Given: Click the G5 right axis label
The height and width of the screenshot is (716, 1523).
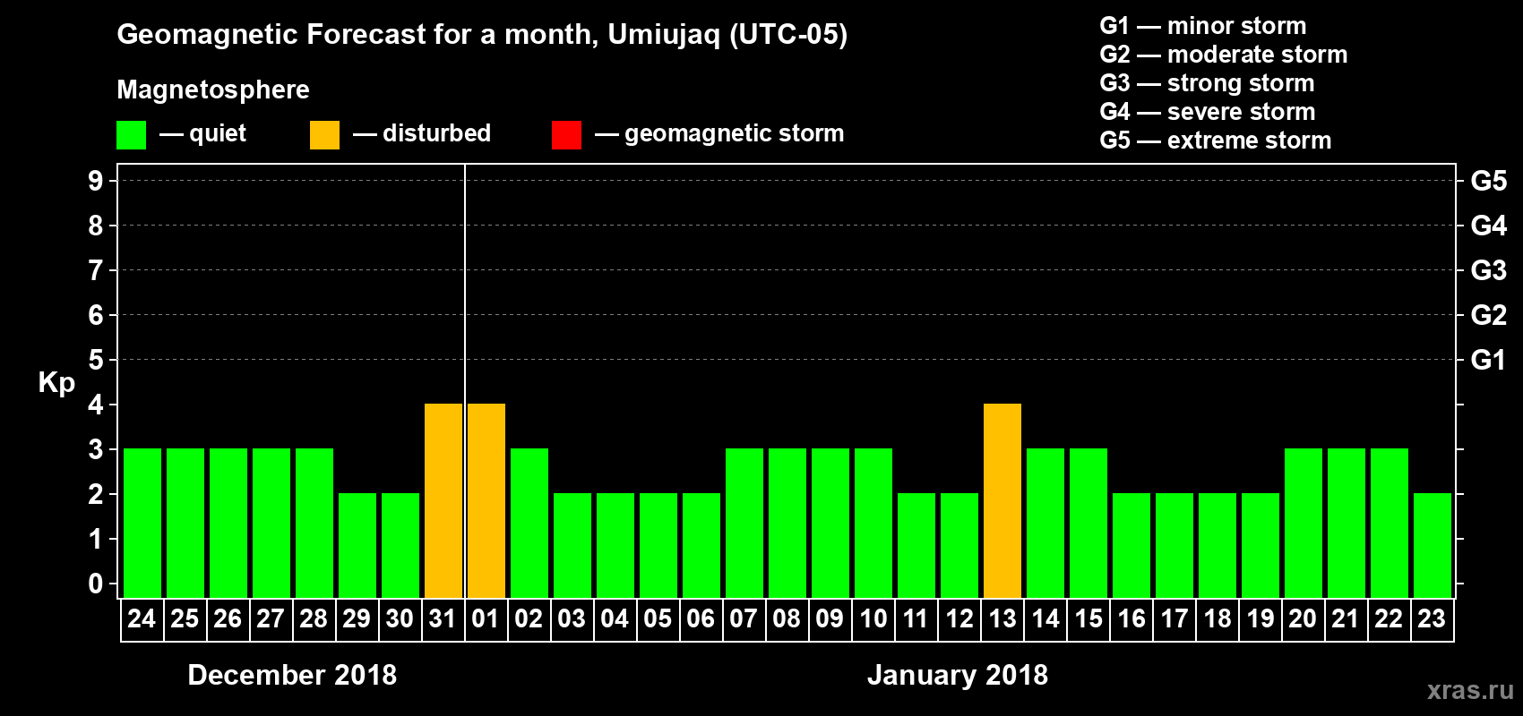Looking at the screenshot, I should (x=1489, y=181).
